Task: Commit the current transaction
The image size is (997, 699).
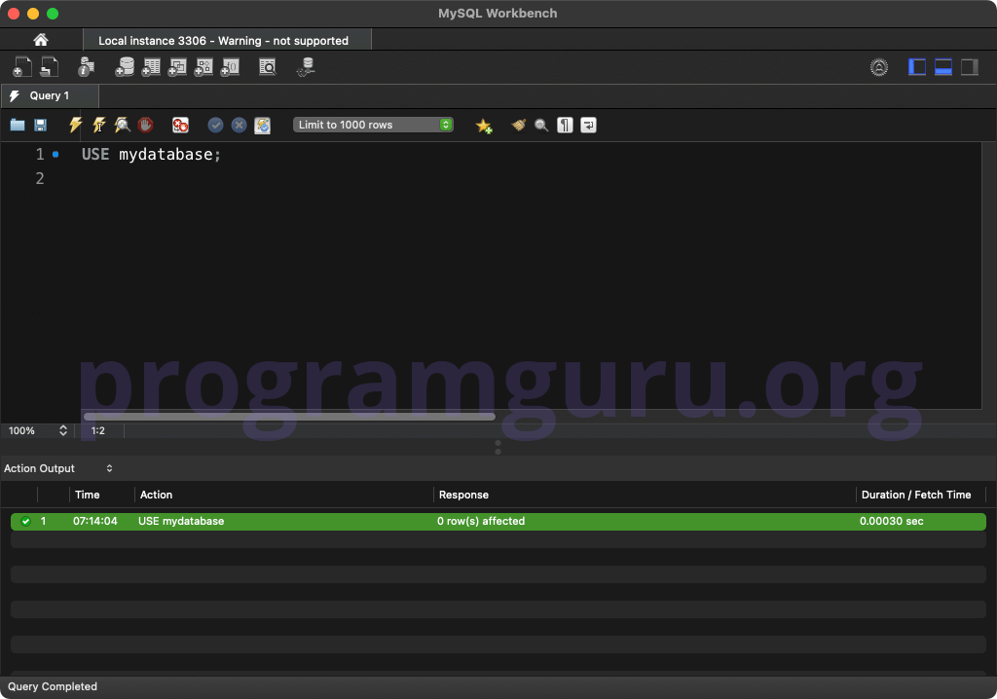Action: pyautogui.click(x=215, y=125)
